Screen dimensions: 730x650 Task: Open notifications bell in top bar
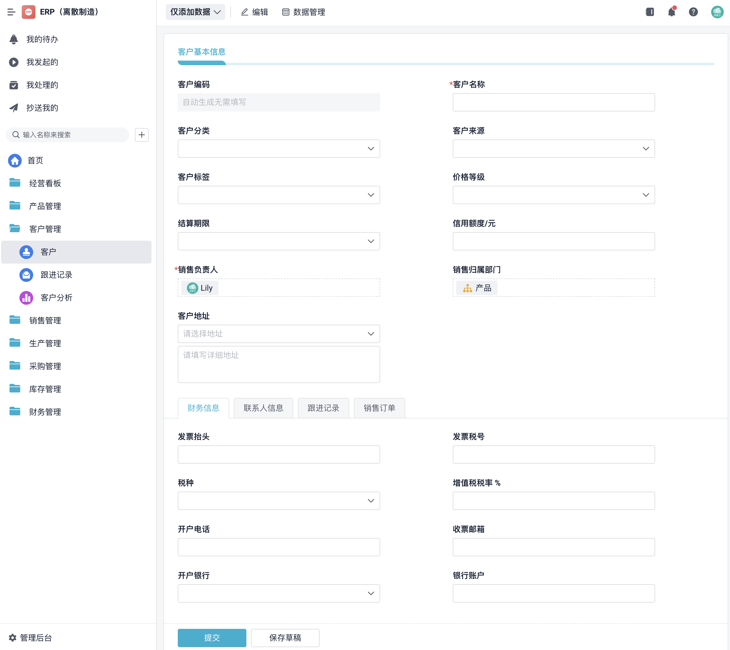pos(671,12)
